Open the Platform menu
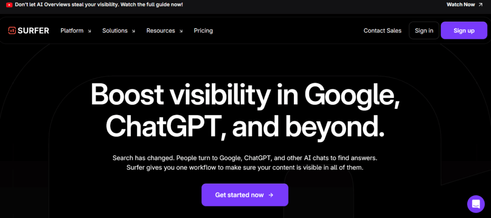The width and height of the screenshot is (491, 218). click(x=72, y=31)
